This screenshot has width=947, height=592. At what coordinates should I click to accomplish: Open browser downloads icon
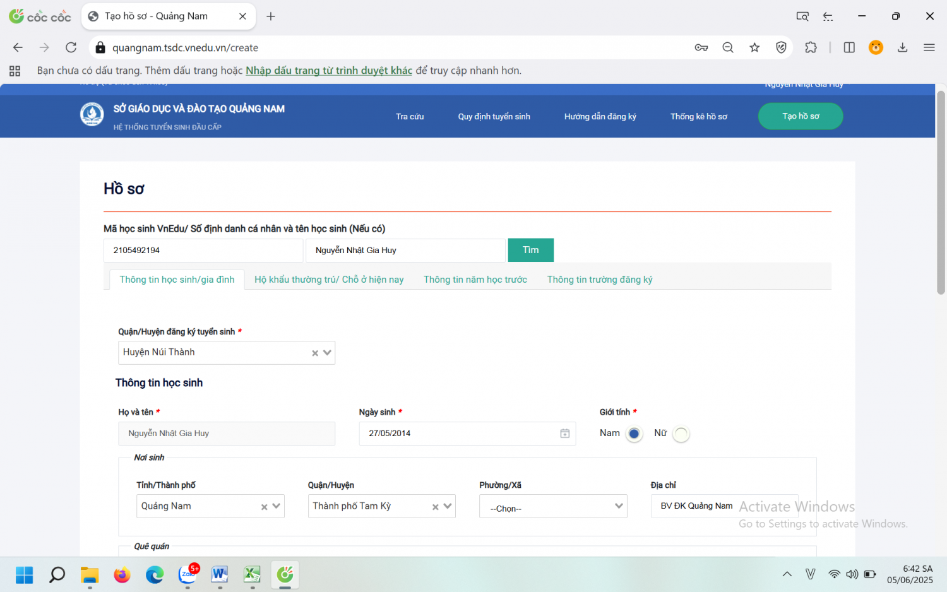[x=902, y=47]
